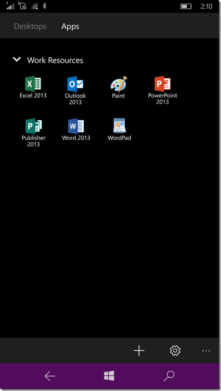The width and height of the screenshot is (221, 391).
Task: Tap the Search magnifier button
Action: (x=169, y=376)
